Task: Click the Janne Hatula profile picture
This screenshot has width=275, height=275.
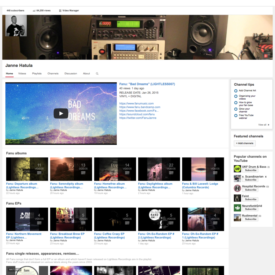Action: tap(16, 26)
